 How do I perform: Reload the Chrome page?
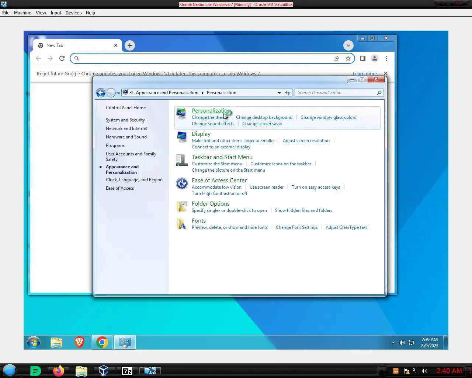[x=62, y=58]
